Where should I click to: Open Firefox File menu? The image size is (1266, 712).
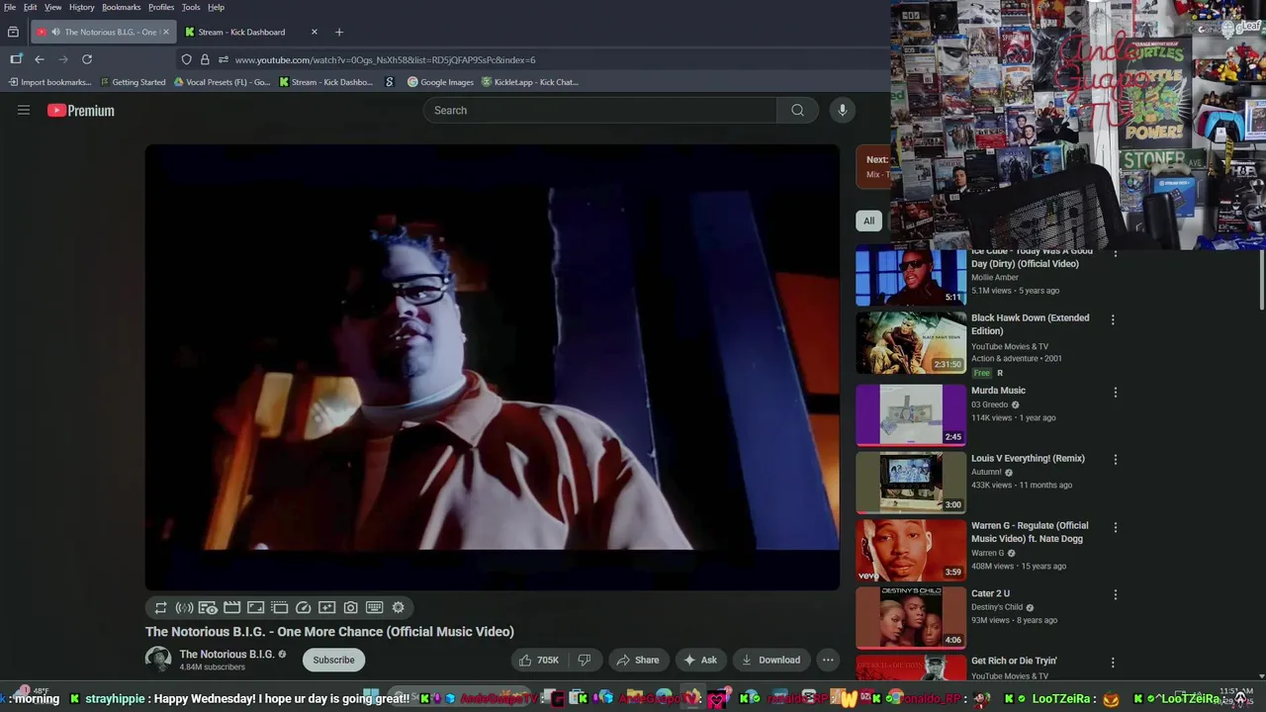click(x=9, y=7)
